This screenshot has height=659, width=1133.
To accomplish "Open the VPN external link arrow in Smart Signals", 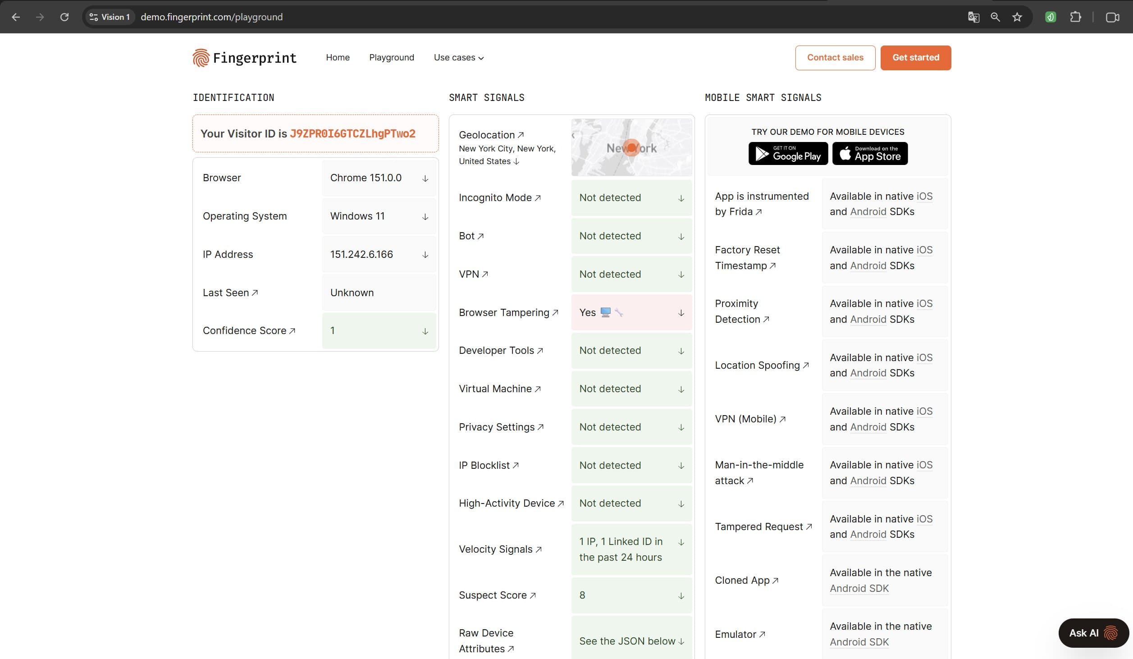I will pos(485,274).
